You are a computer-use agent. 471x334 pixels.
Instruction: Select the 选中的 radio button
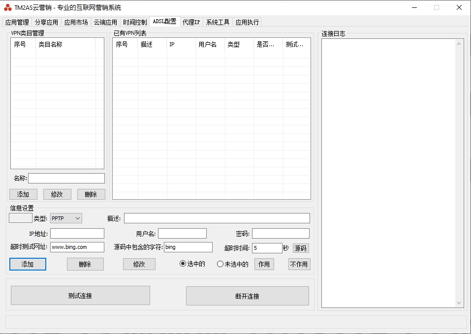(183, 264)
